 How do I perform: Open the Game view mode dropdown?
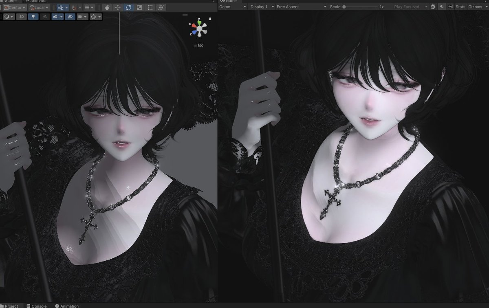point(233,7)
